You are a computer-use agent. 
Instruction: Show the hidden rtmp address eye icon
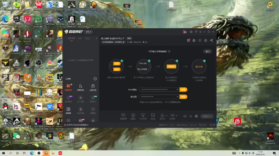(x=177, y=90)
